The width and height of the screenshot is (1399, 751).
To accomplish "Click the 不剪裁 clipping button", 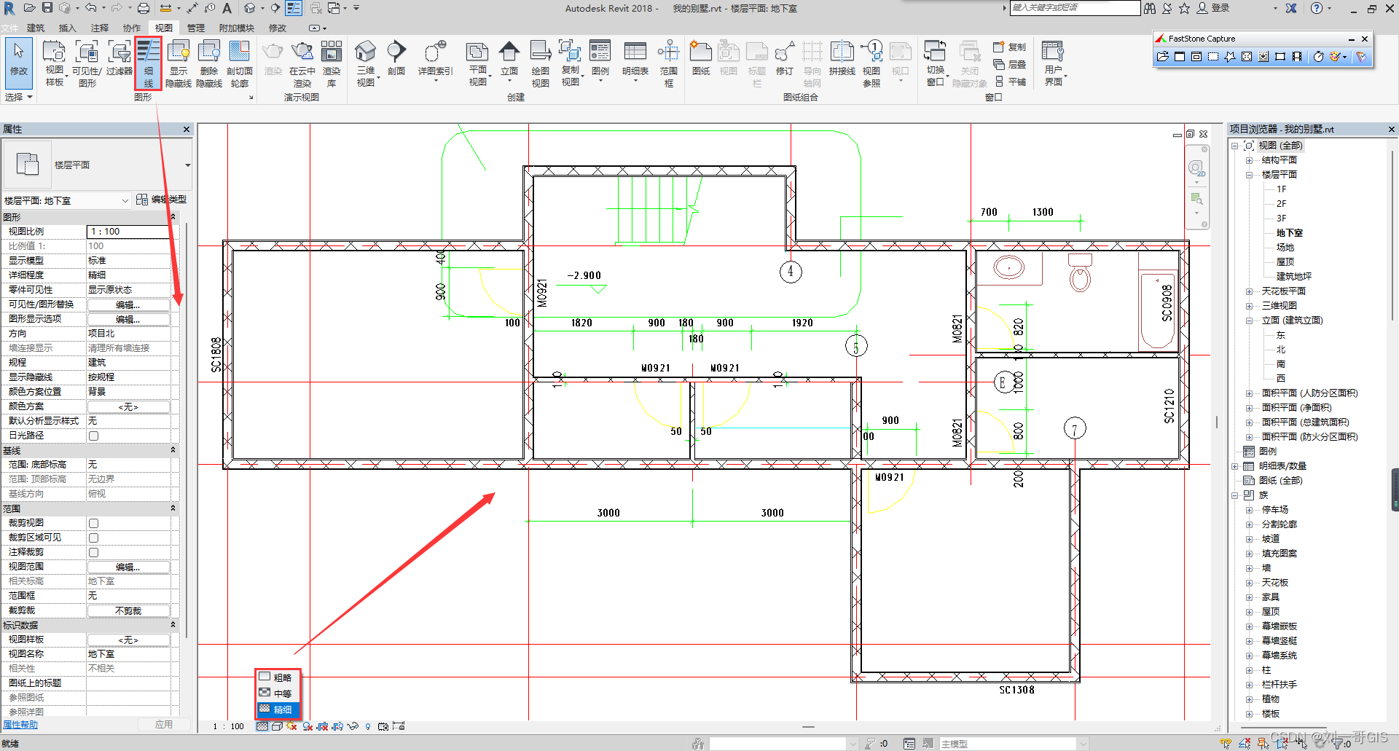I will [x=128, y=610].
